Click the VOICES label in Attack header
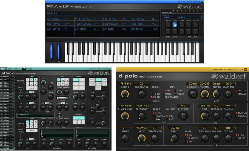Viewport: 249px width, 151px height. [29, 69]
